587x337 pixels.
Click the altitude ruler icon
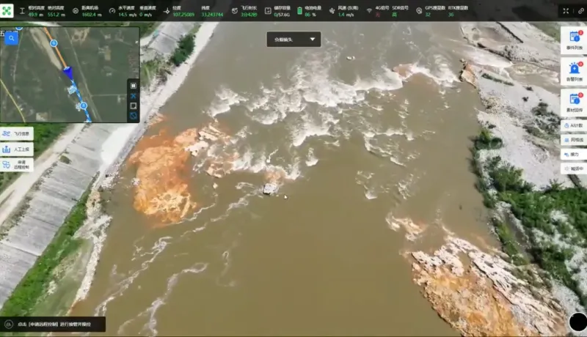pos(22,11)
